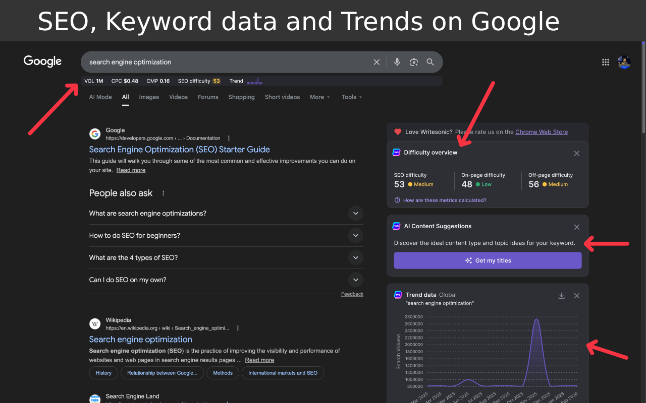
Task: Switch to Short videos tab
Action: (x=282, y=97)
